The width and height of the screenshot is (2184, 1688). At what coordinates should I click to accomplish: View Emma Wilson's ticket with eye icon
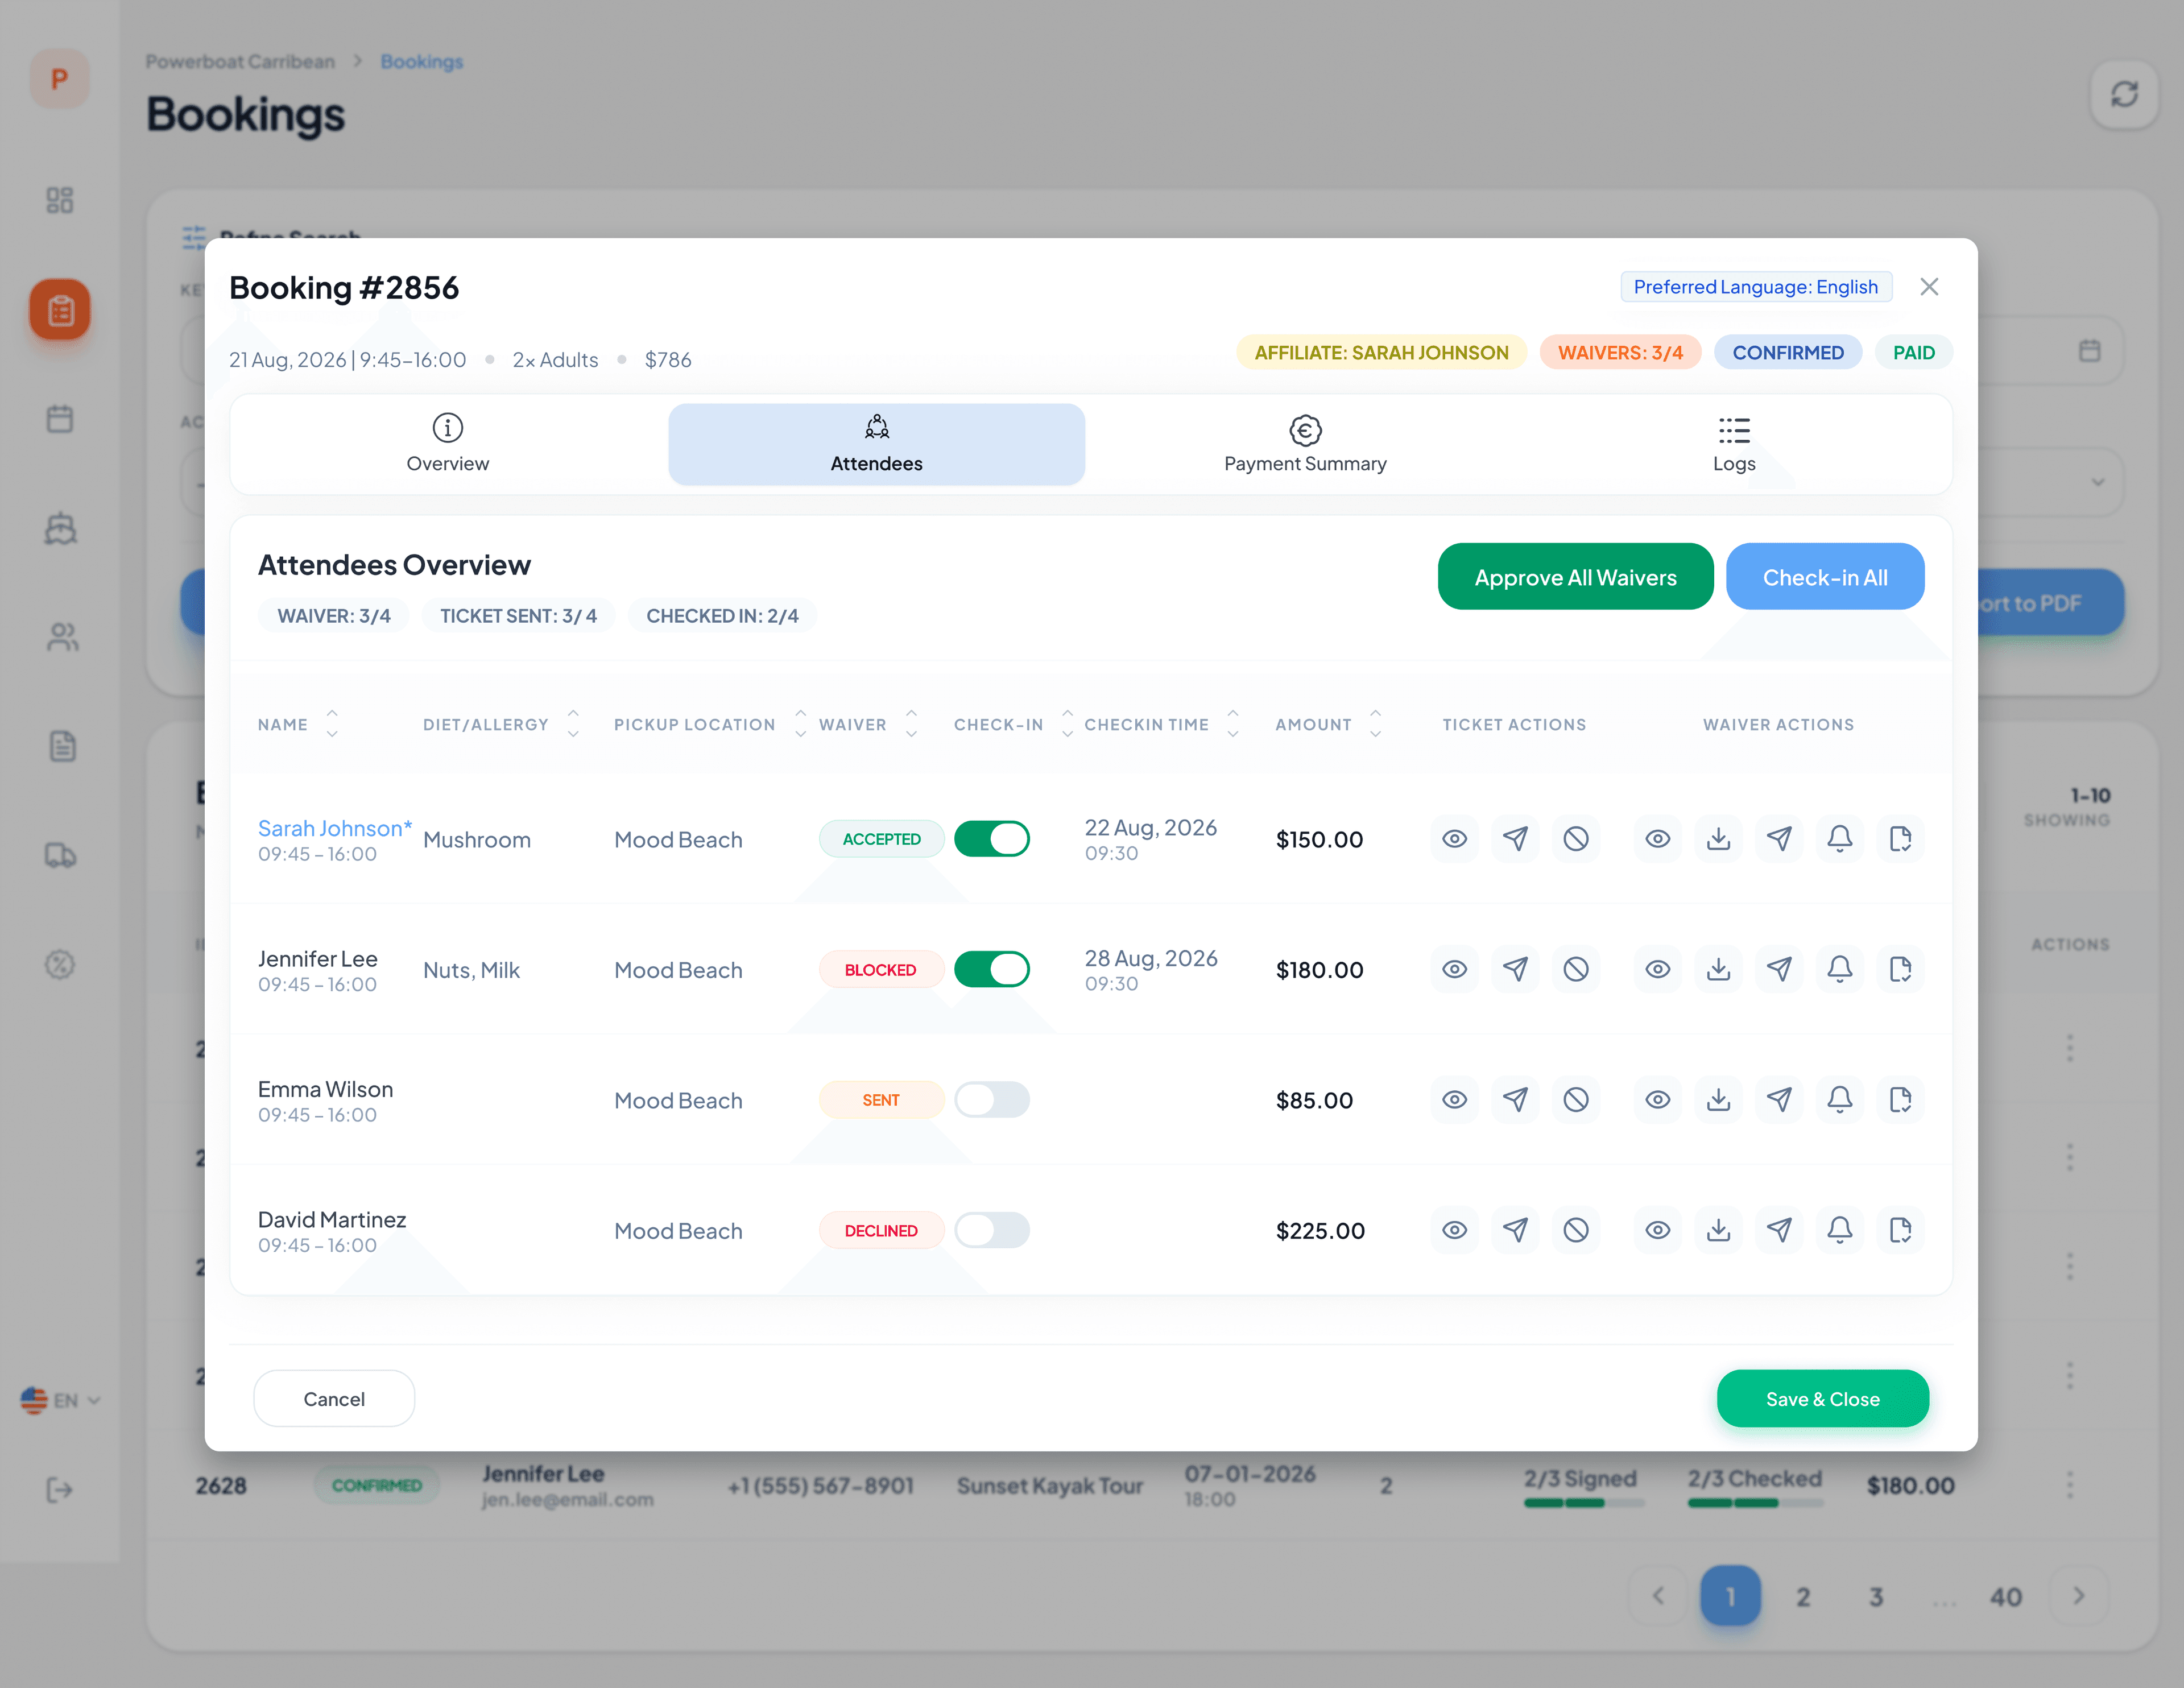point(1454,1099)
